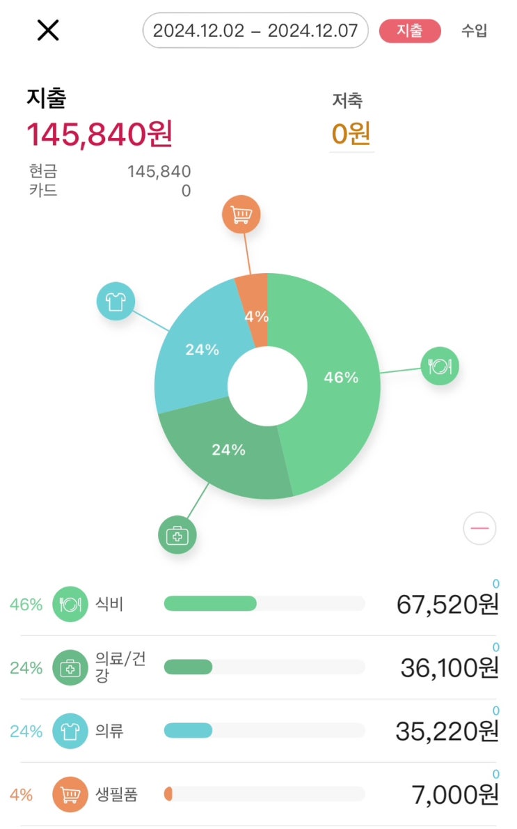Image resolution: width=517 pixels, height=829 pixels.
Task: Tap the shopping cart icon above the chart
Action: pos(241,215)
